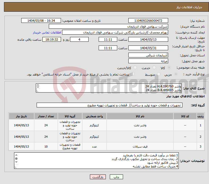Click the scrollbar thumb in توضیحات خریدار box
Viewport: 209px width, 184px height.
pos(16,159)
